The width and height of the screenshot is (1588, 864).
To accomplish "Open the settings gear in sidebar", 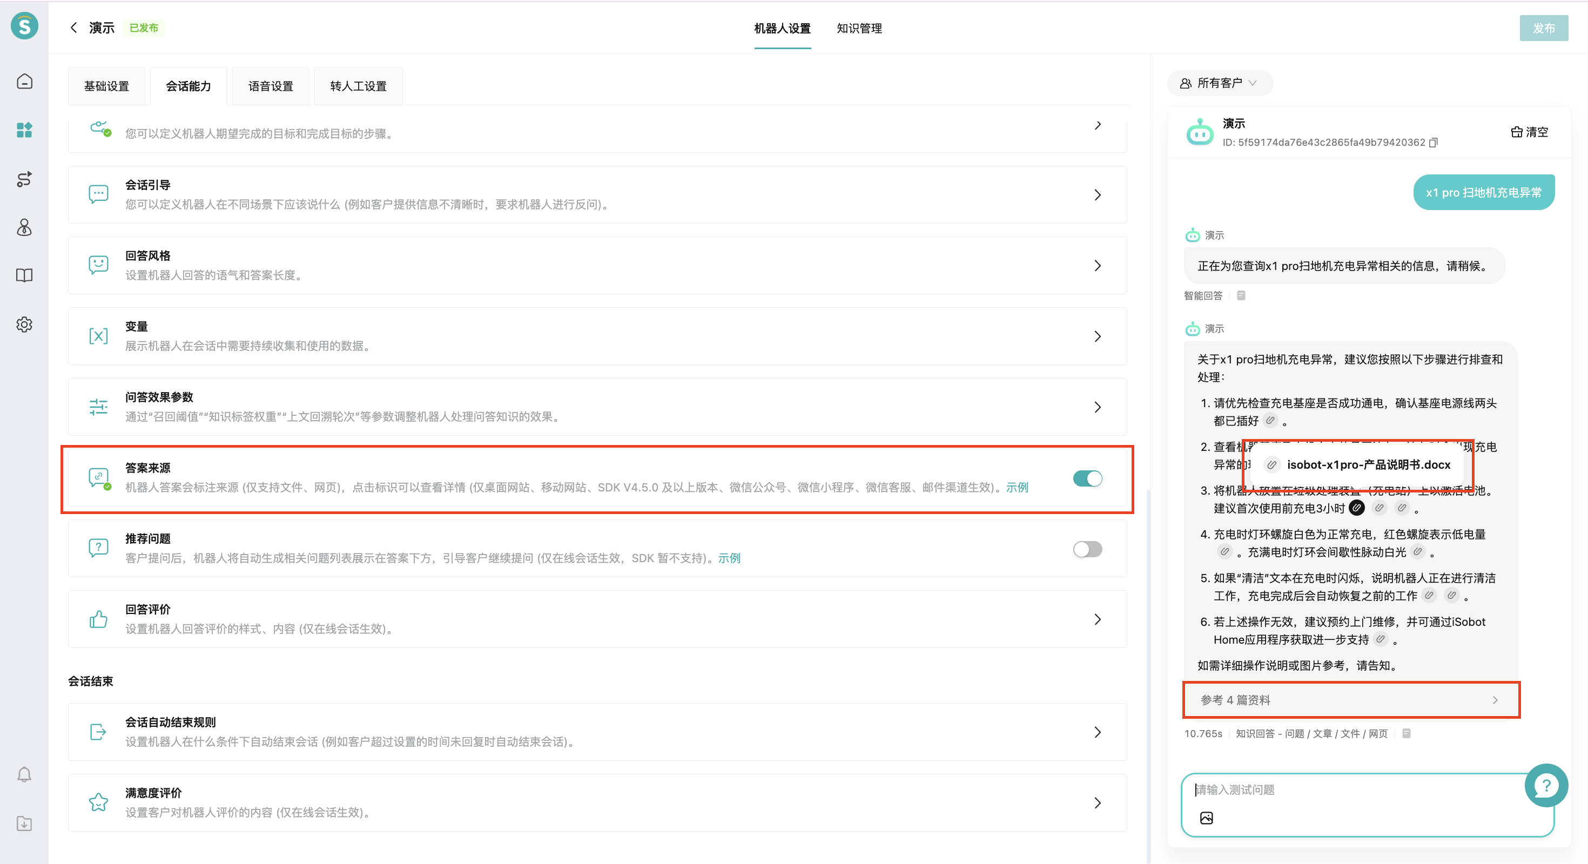I will (24, 324).
